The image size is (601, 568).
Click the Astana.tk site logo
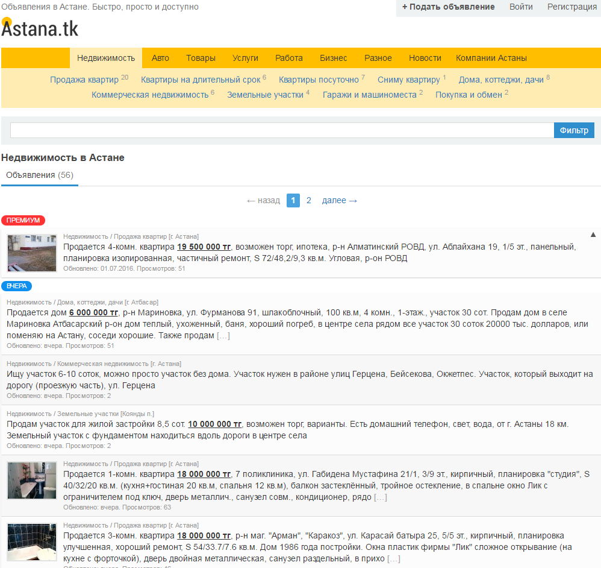[x=40, y=28]
